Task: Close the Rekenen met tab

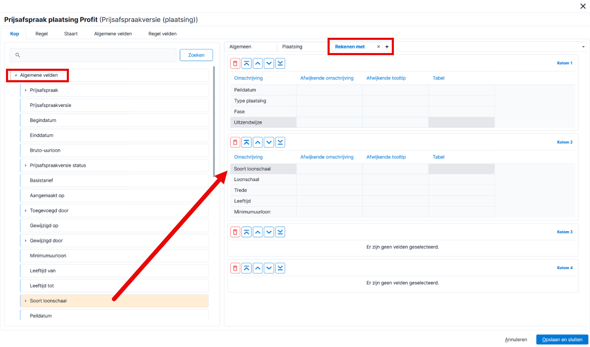Action: tap(379, 47)
